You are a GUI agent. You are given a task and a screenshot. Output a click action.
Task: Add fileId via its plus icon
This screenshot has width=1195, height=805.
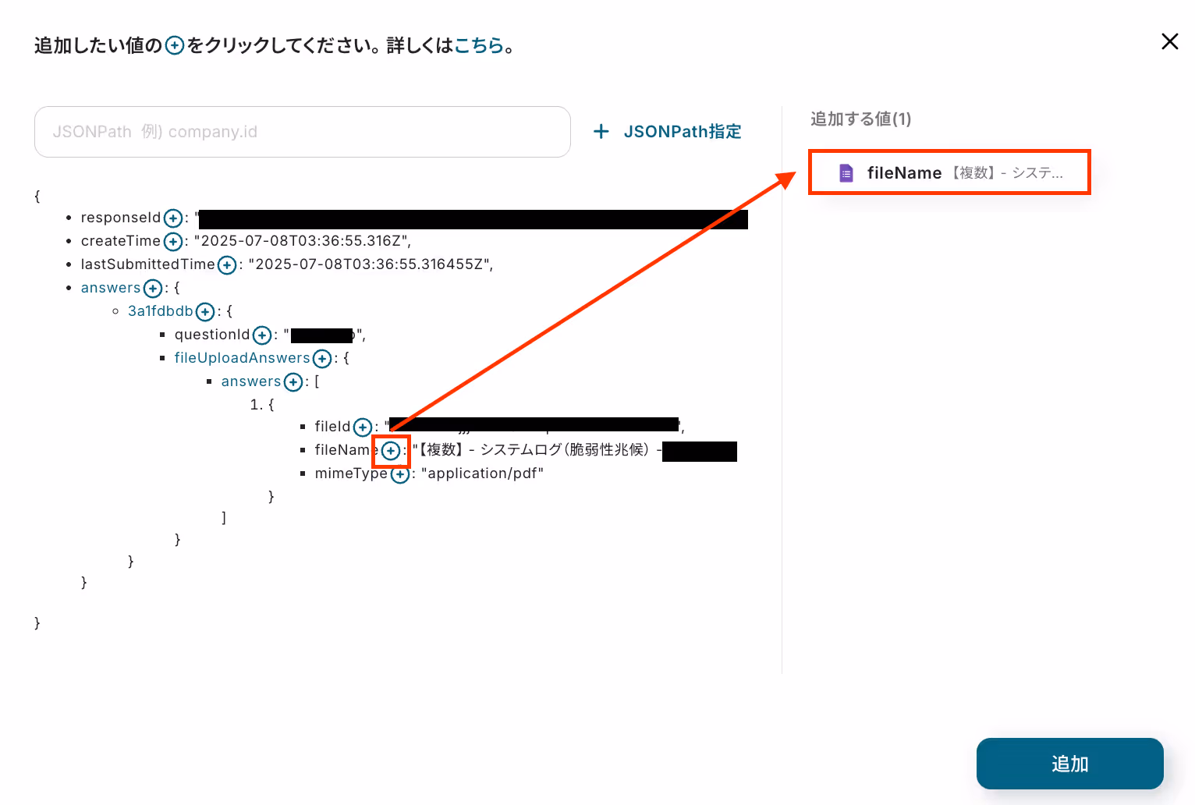(x=363, y=427)
